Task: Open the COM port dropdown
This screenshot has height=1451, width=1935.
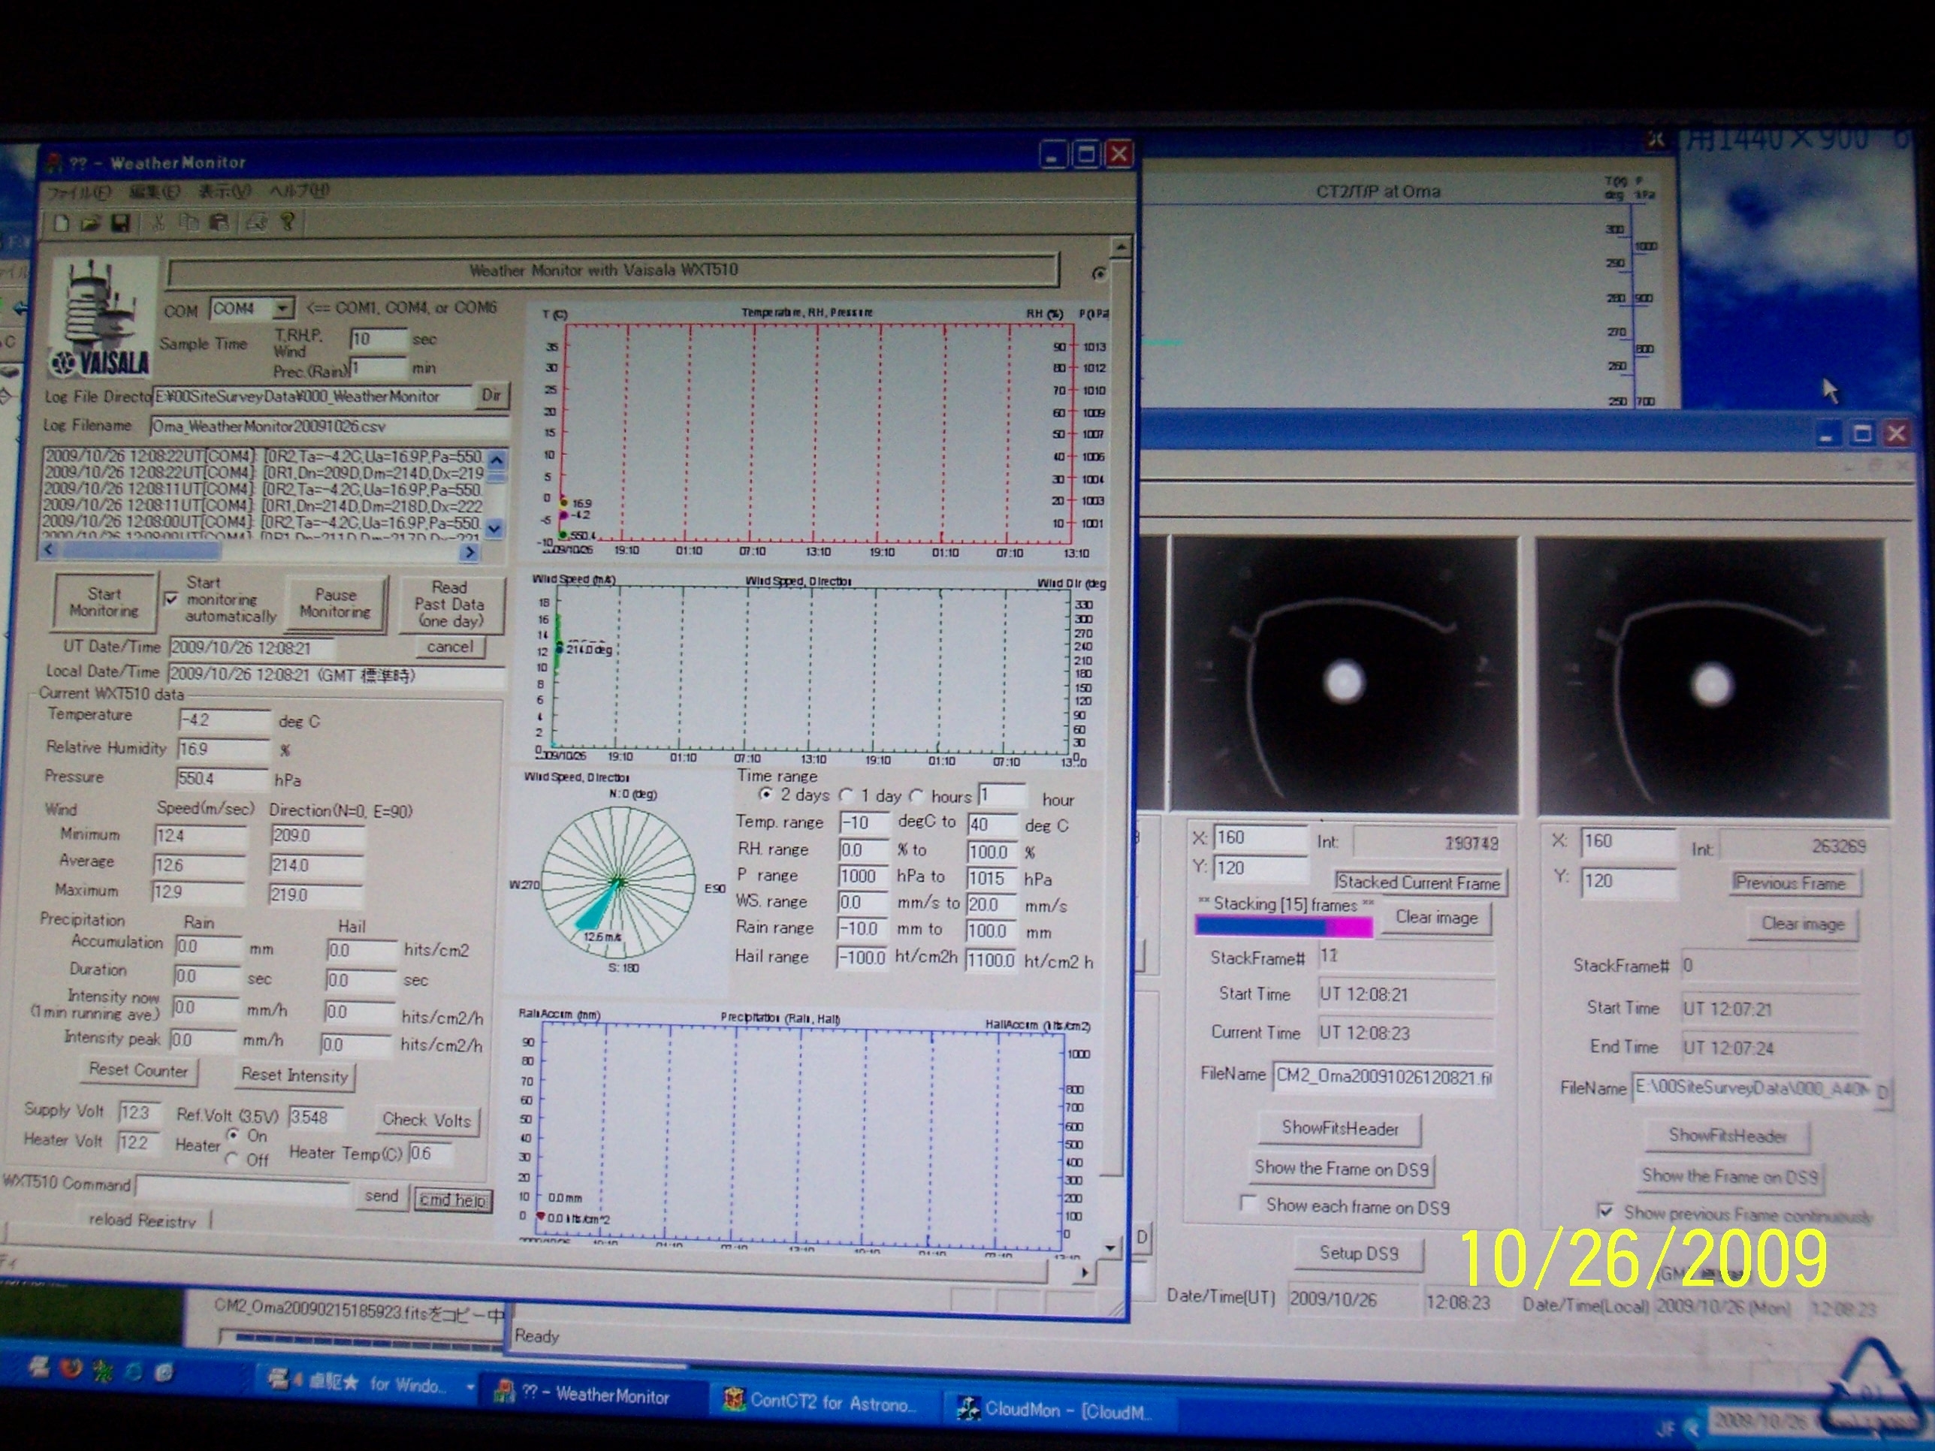Action: (x=282, y=309)
